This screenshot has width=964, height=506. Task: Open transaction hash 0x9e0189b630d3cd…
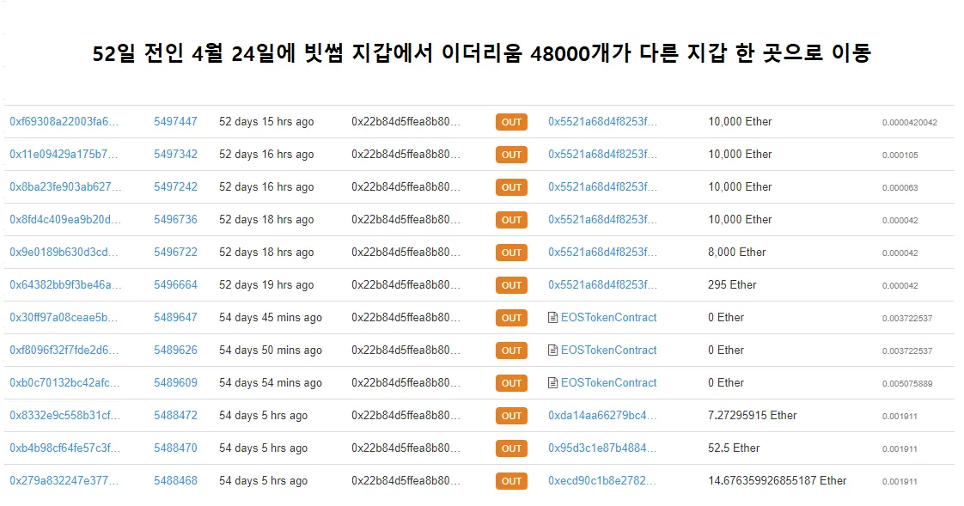click(x=64, y=252)
